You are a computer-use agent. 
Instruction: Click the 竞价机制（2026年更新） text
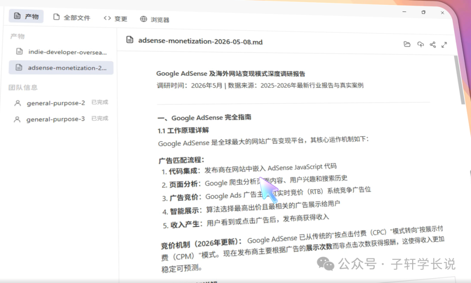[201, 243]
